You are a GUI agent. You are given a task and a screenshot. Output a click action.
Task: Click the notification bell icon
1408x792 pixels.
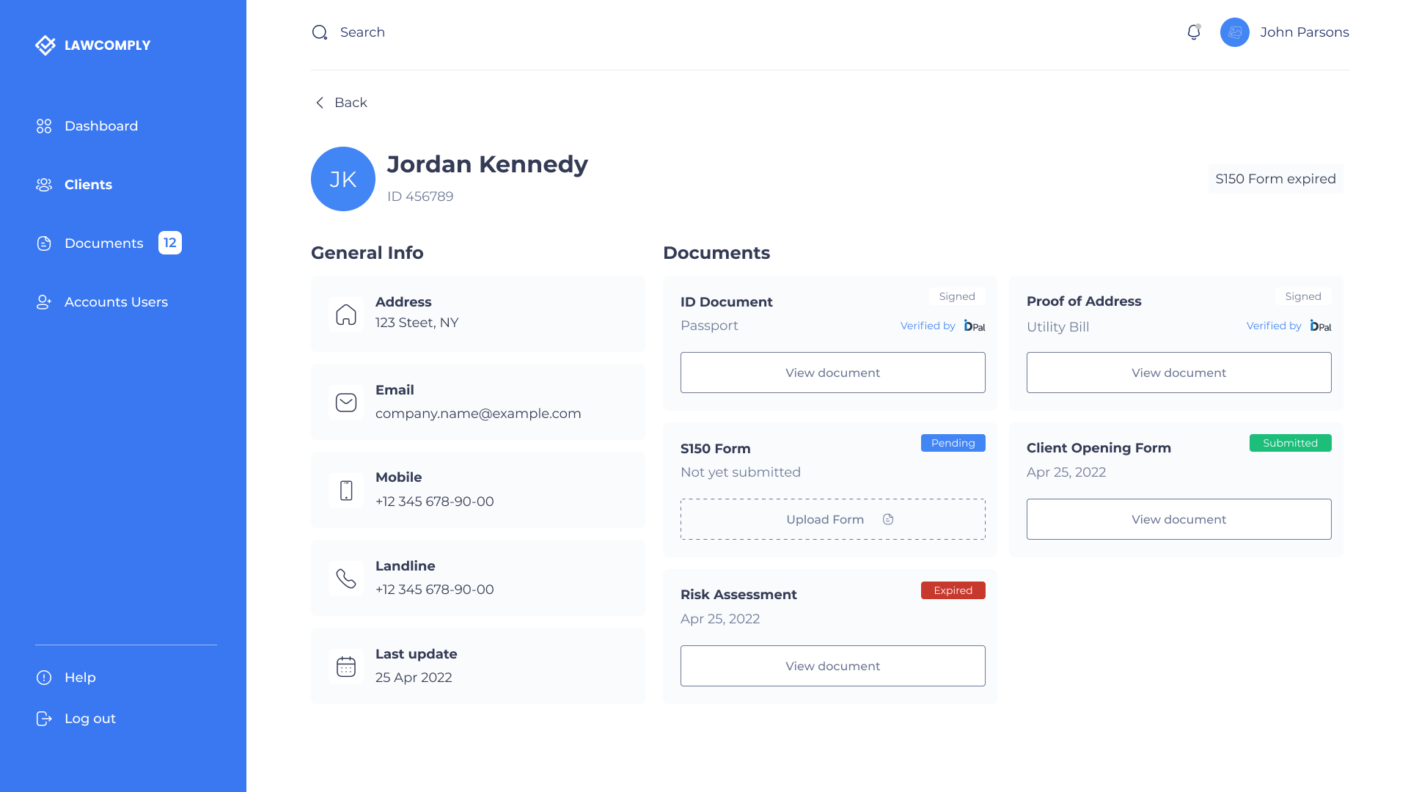(x=1194, y=32)
